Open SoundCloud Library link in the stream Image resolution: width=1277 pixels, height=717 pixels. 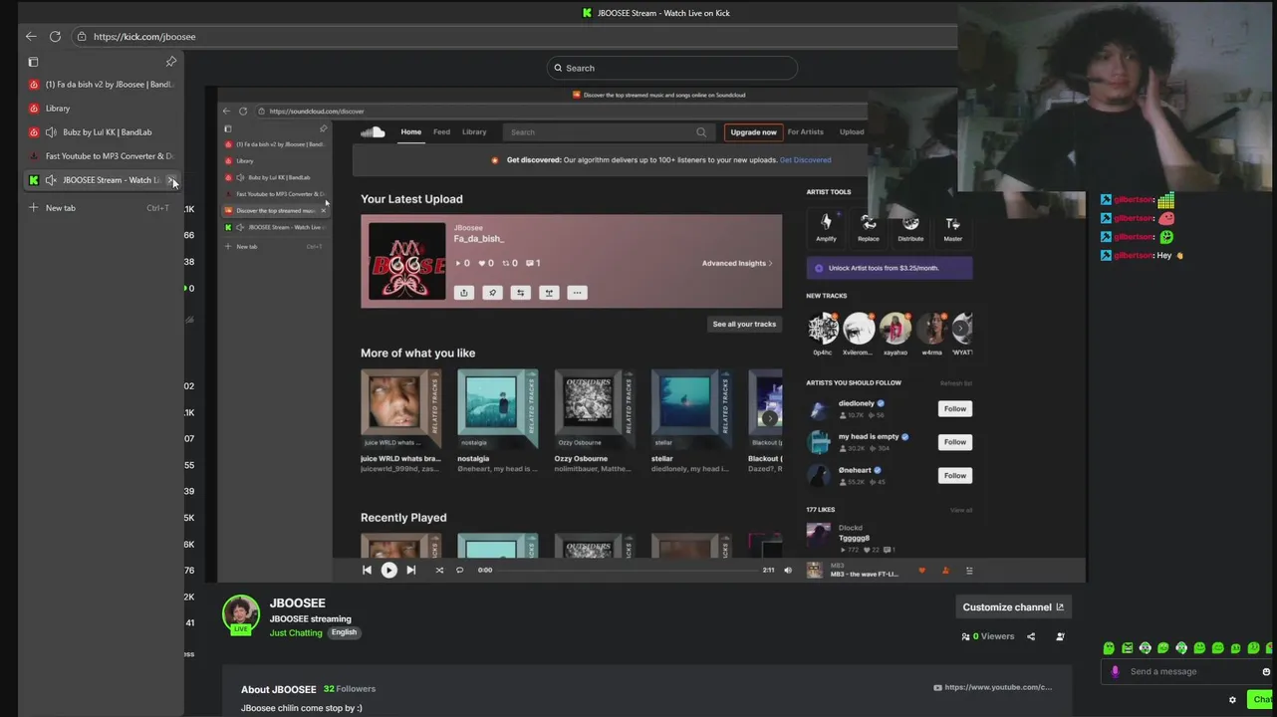474,132
